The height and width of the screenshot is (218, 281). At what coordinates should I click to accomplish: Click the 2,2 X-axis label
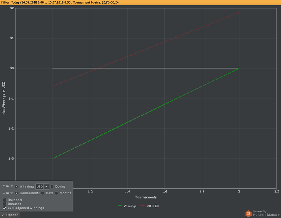tap(277, 192)
